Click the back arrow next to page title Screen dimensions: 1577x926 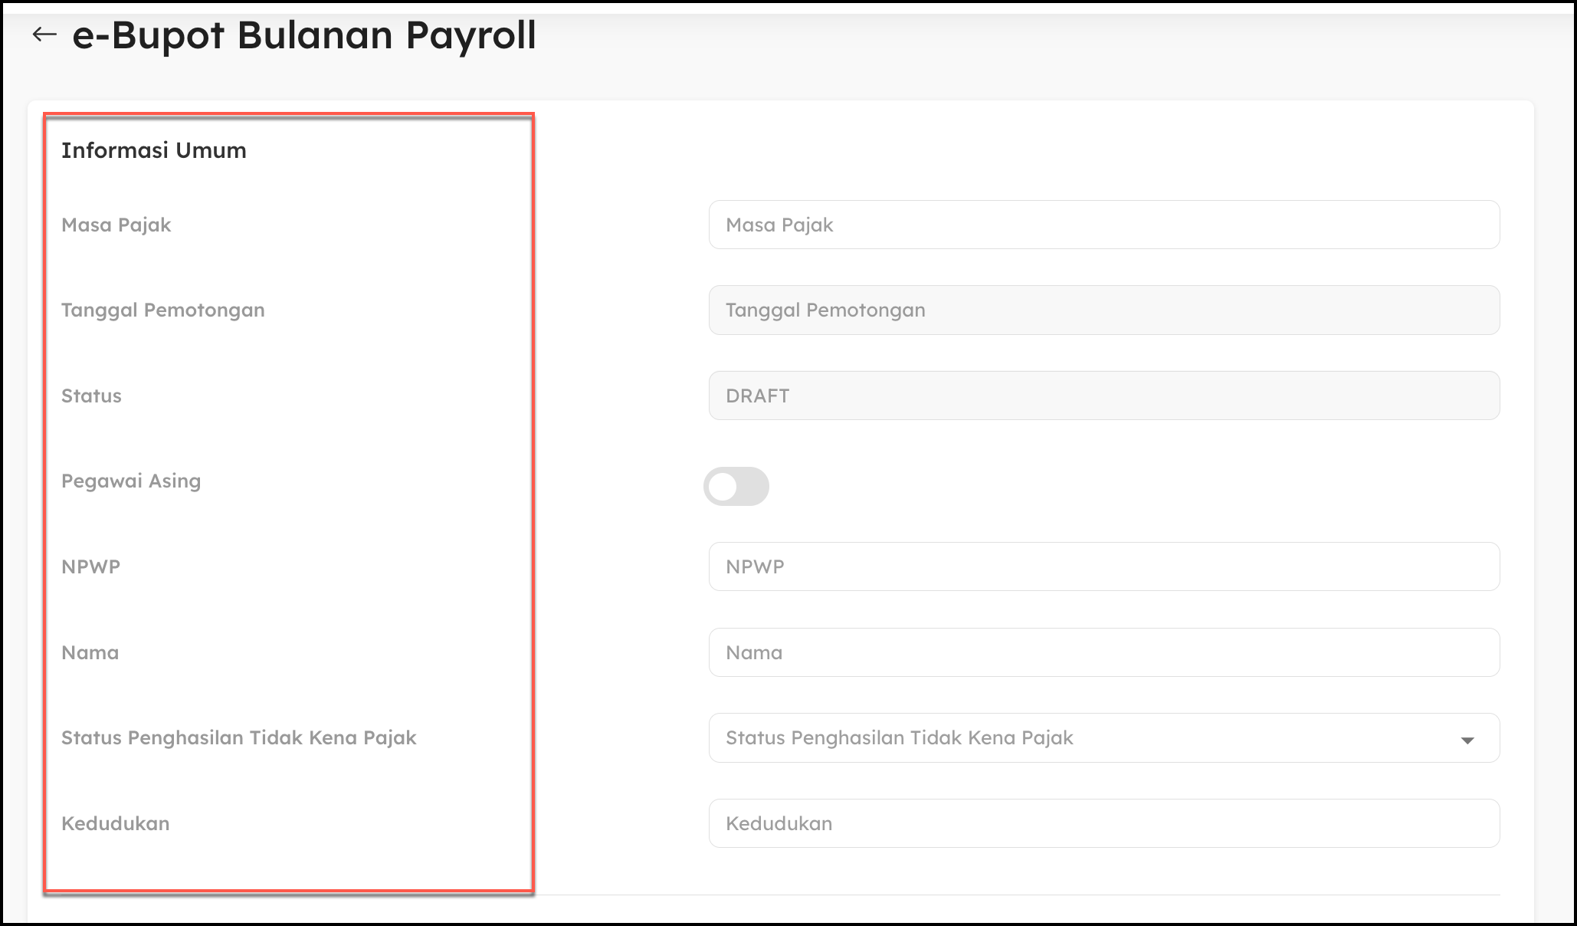pyautogui.click(x=44, y=34)
